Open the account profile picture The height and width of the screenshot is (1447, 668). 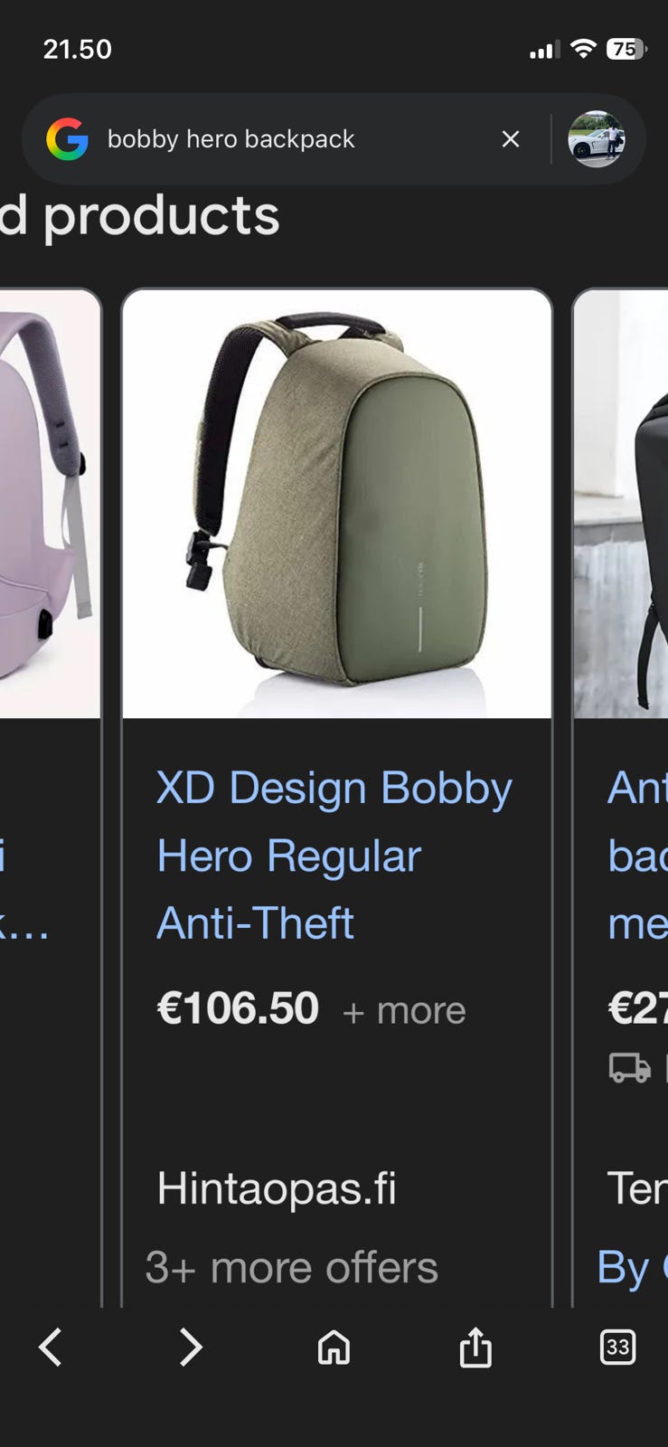click(x=596, y=139)
